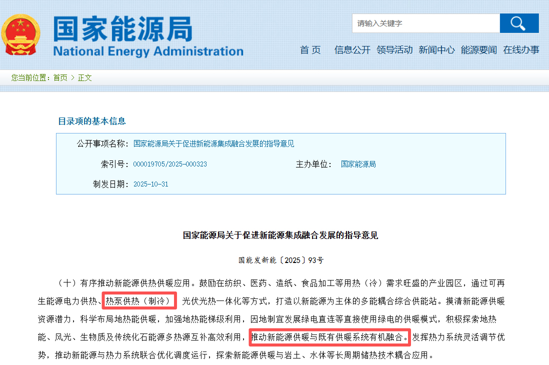Image resolution: width=549 pixels, height=365 pixels.
Task: Click the magnifier search icon
Action: 518,23
